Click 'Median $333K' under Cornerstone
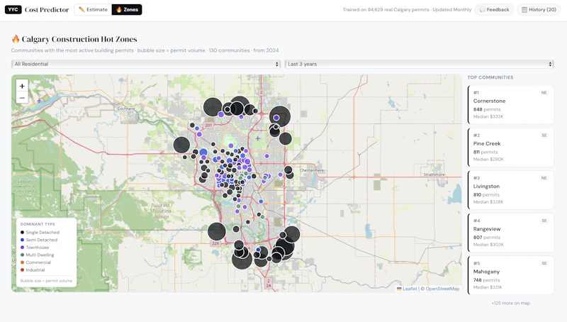 click(488, 116)
